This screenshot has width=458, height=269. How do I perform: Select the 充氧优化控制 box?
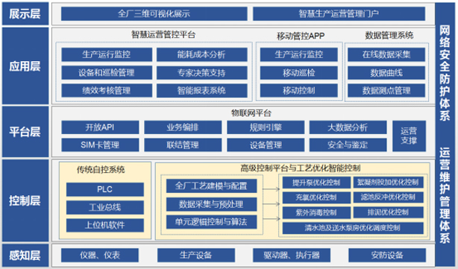click(316, 197)
